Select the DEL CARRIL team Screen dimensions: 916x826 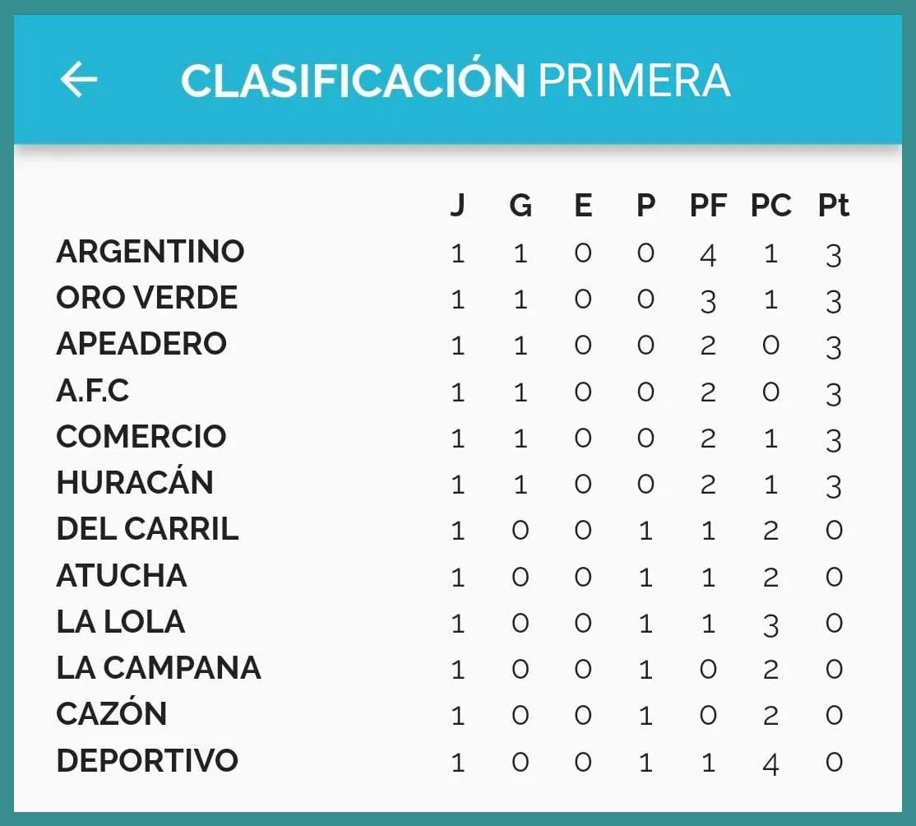coord(147,528)
